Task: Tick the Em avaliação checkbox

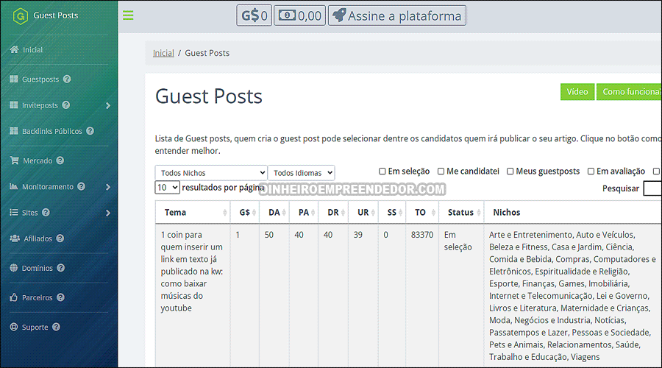Action: click(591, 171)
